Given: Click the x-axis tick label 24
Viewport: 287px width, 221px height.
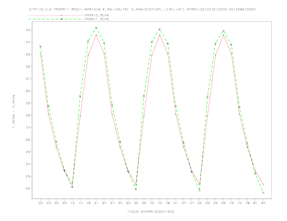Looking at the screenshot, I should coord(104,203).
